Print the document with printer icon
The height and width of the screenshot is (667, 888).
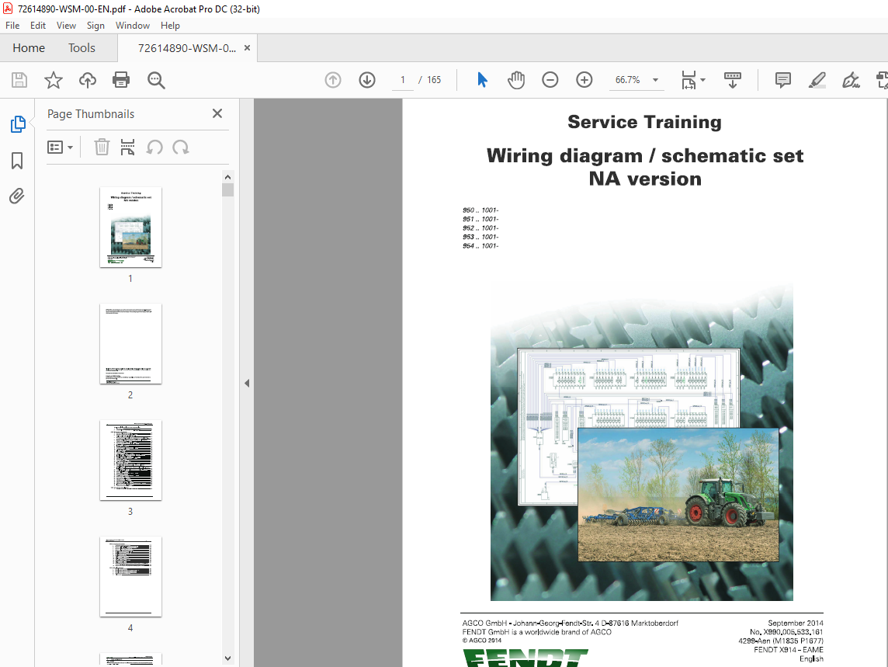[121, 80]
